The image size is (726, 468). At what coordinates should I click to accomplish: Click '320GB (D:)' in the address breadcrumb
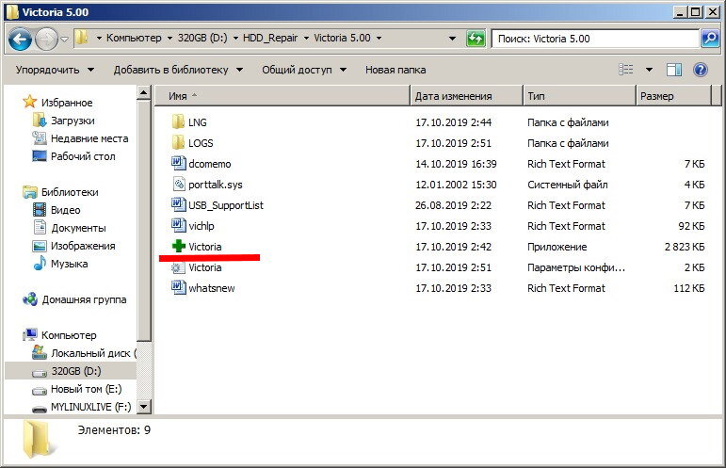(x=202, y=38)
